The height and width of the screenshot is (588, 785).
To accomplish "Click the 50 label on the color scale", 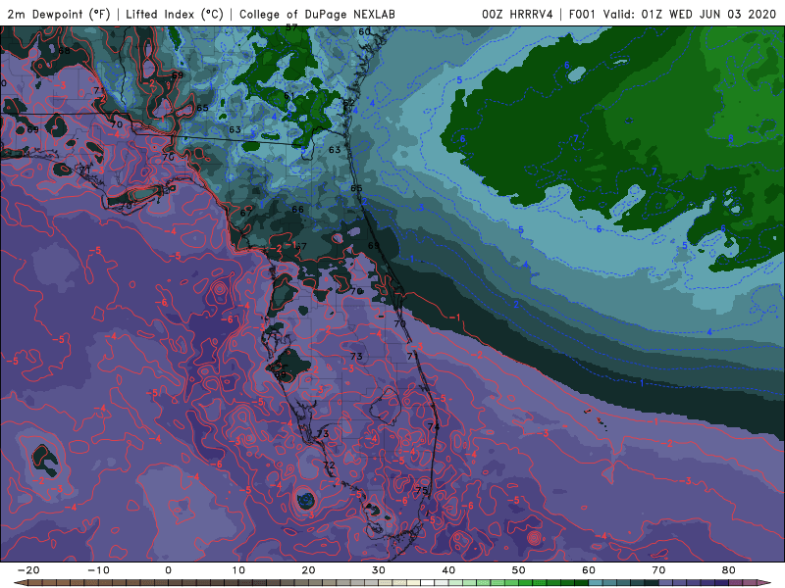I will click(x=519, y=570).
